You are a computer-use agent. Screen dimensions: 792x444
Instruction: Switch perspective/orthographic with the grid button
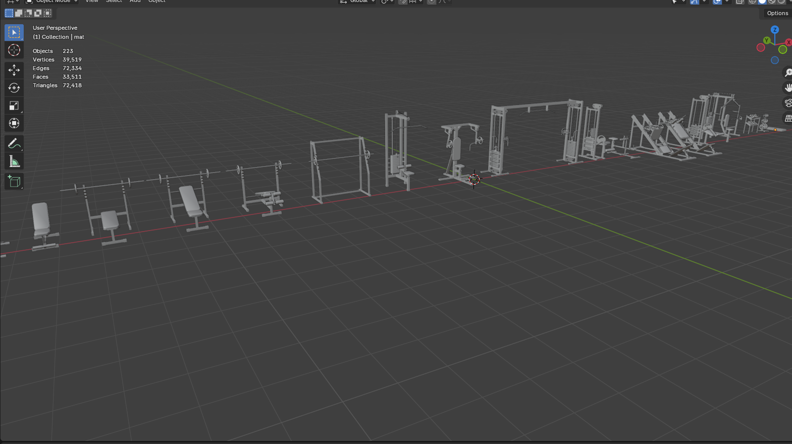tap(788, 118)
